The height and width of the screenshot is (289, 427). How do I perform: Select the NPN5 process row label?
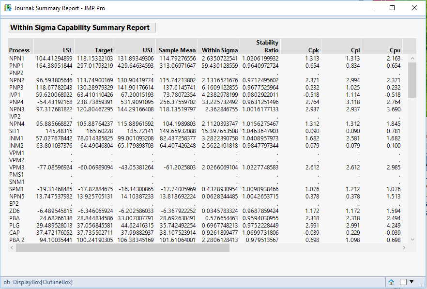click(x=16, y=197)
